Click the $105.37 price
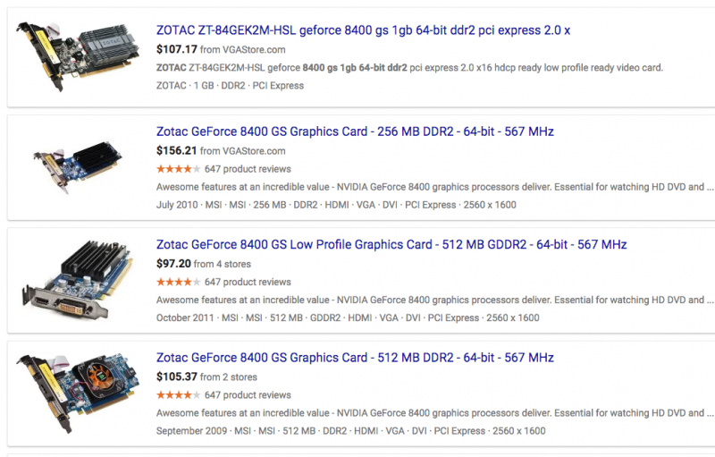Viewport: 715px width, 457px height. point(176,377)
